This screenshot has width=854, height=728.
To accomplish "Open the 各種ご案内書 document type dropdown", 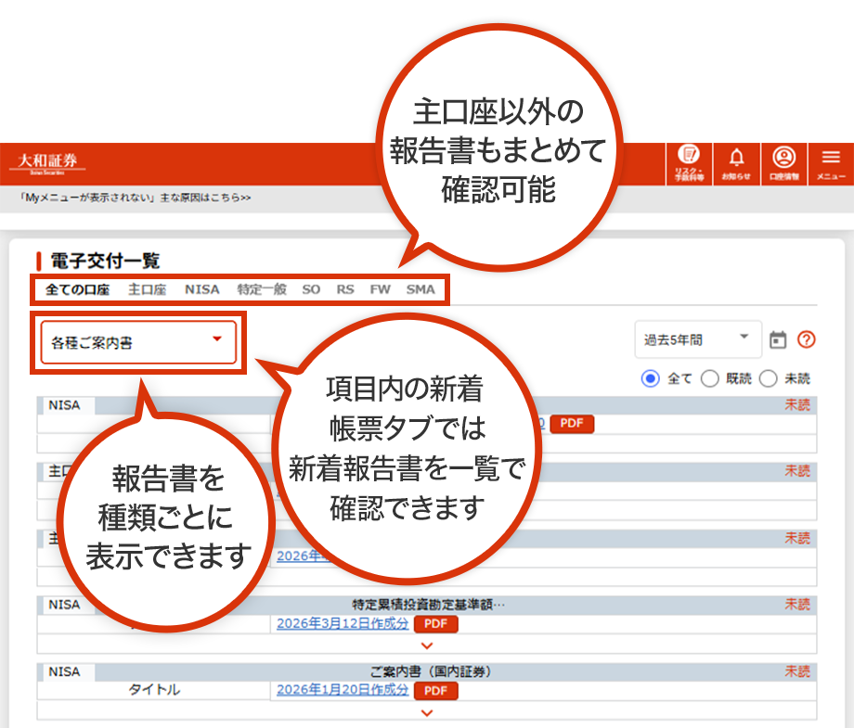I will tap(138, 342).
